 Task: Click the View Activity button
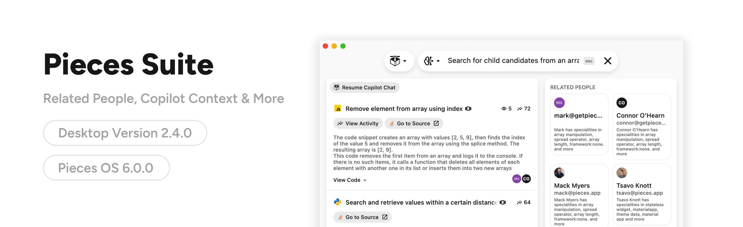coord(358,124)
